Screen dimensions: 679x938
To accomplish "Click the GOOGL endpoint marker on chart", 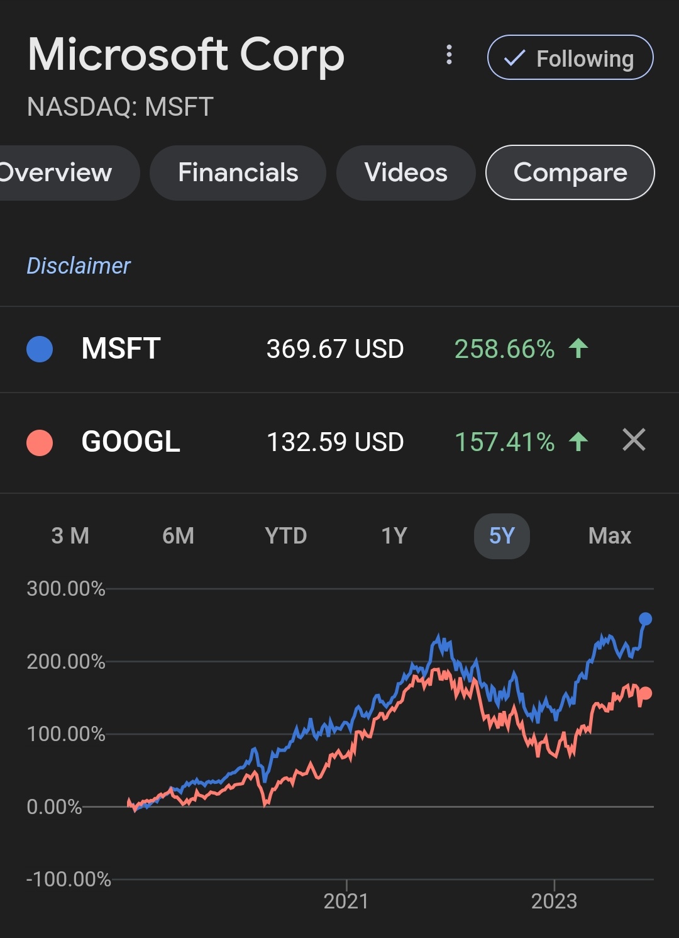I will click(645, 694).
